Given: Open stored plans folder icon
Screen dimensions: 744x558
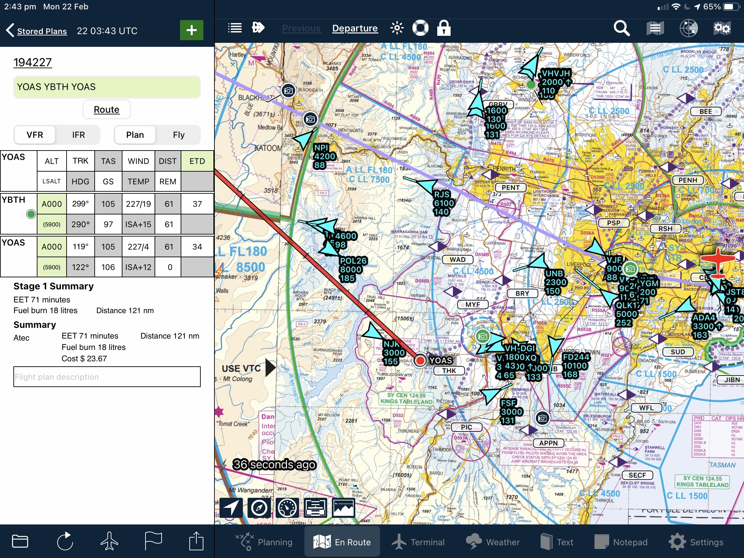Looking at the screenshot, I should 20,541.
